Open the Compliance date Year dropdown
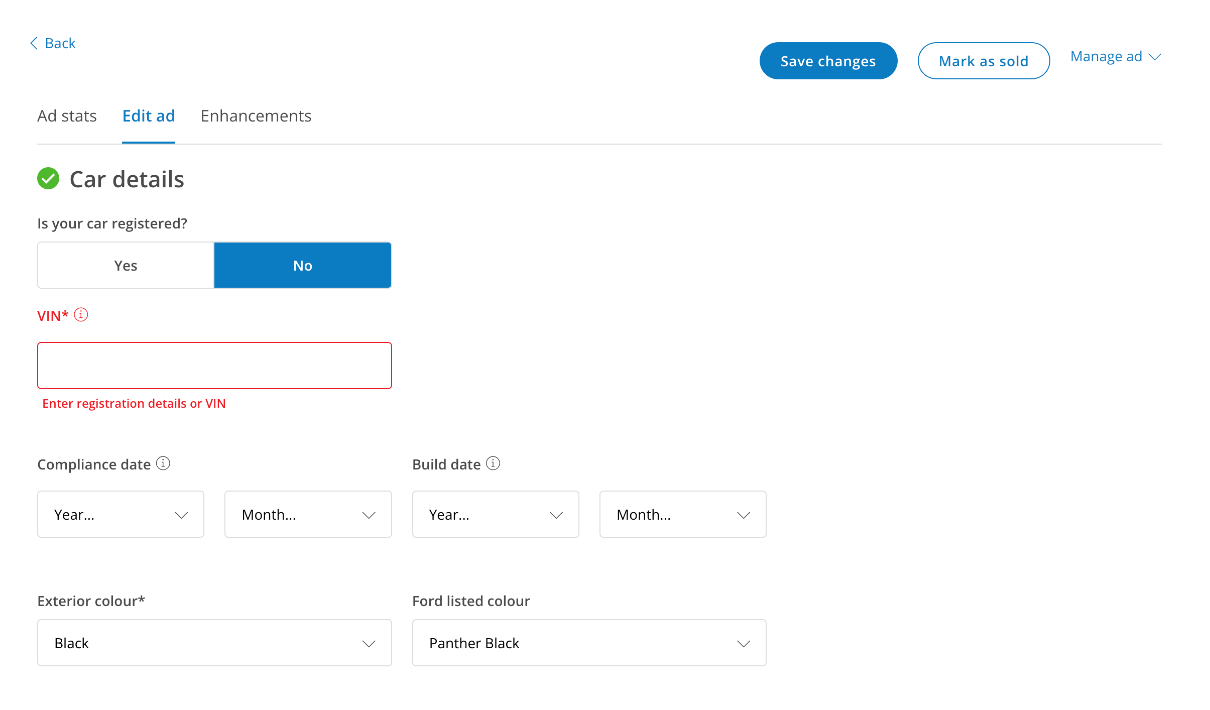This screenshot has width=1210, height=710. pyautogui.click(x=120, y=514)
